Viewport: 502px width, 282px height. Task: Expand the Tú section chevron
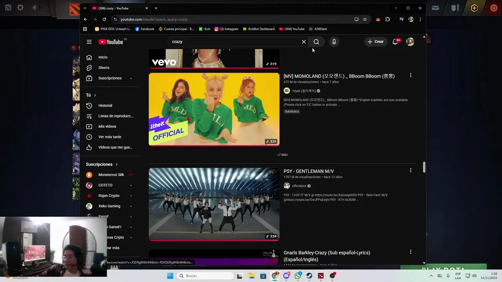click(95, 95)
